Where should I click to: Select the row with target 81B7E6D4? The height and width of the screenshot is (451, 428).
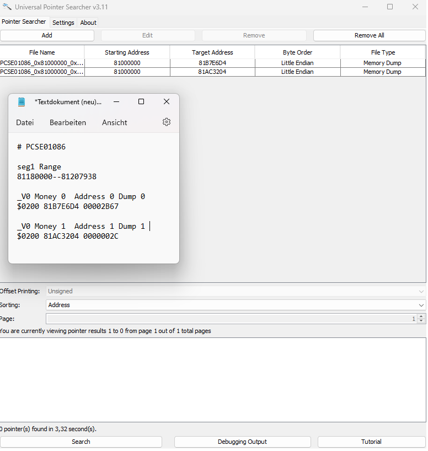tap(212, 63)
